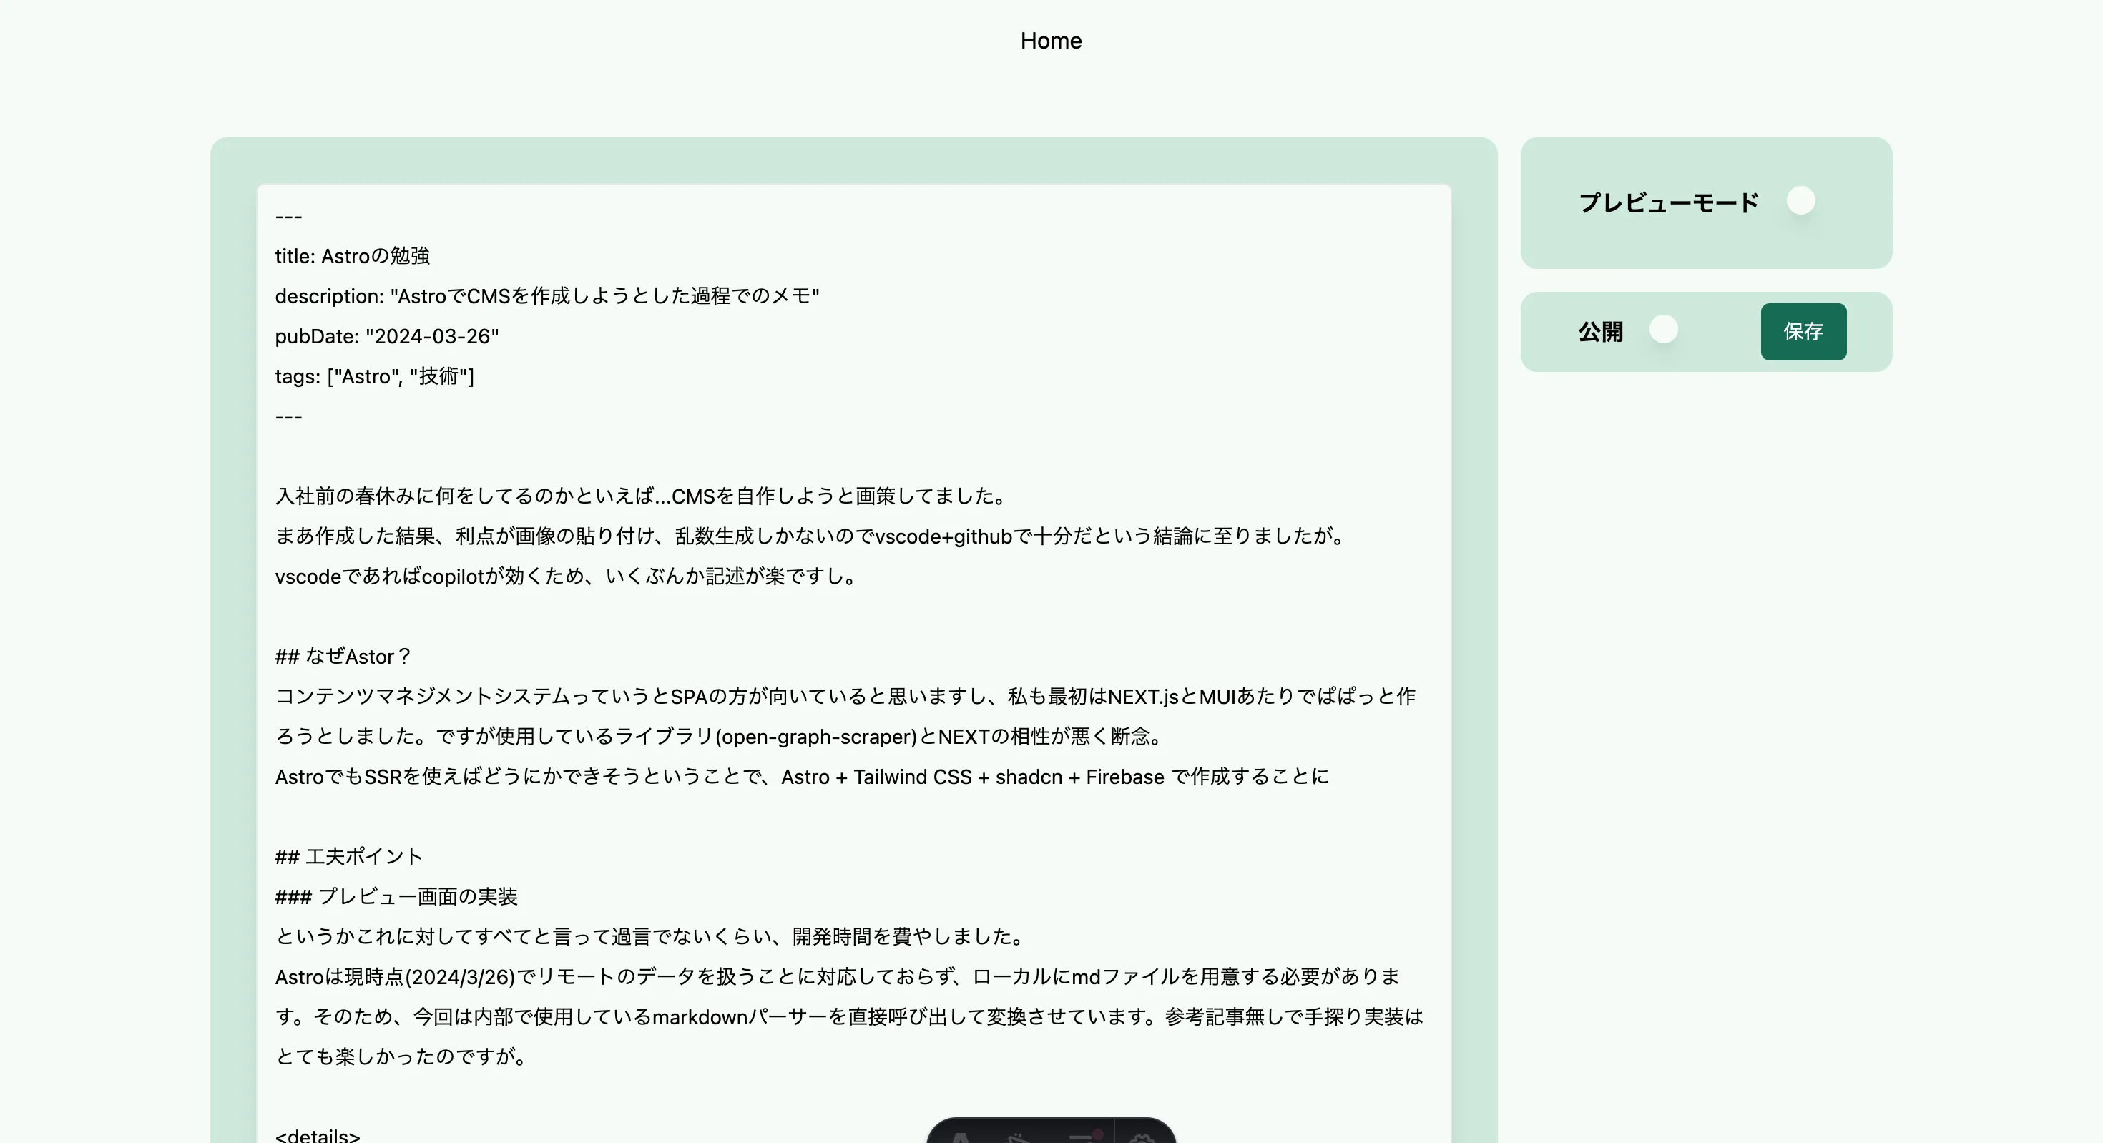Click the heading '## 工夫ポイント'

click(x=348, y=856)
